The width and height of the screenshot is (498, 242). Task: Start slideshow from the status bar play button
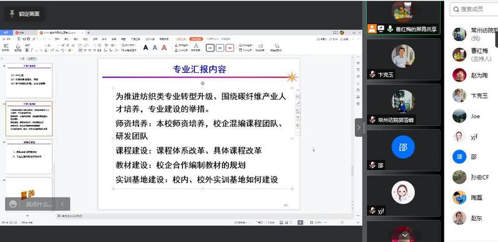300,222
